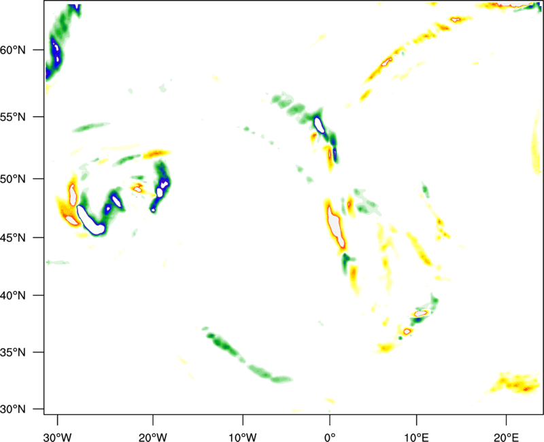Click the 10°E longitude label

[416, 437]
